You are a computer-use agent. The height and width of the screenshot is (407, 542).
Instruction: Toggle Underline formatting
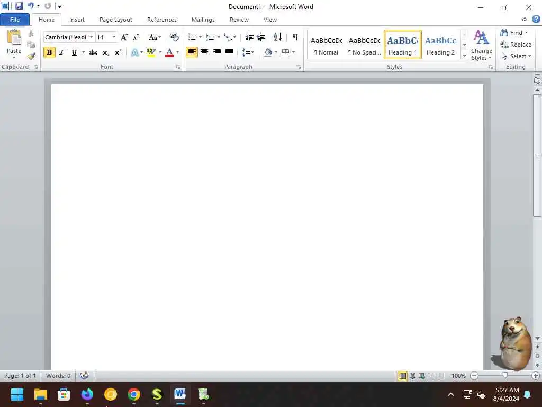click(x=74, y=52)
